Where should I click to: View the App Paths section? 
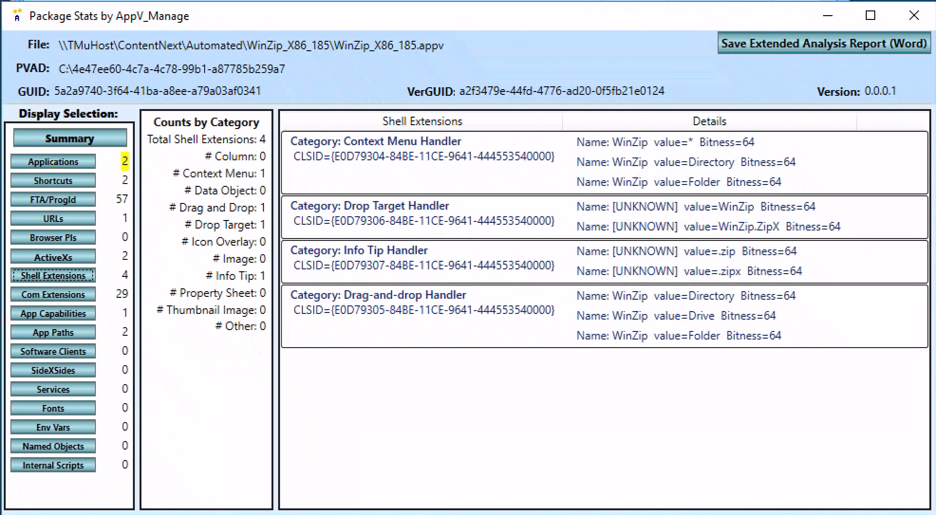pyautogui.click(x=53, y=332)
